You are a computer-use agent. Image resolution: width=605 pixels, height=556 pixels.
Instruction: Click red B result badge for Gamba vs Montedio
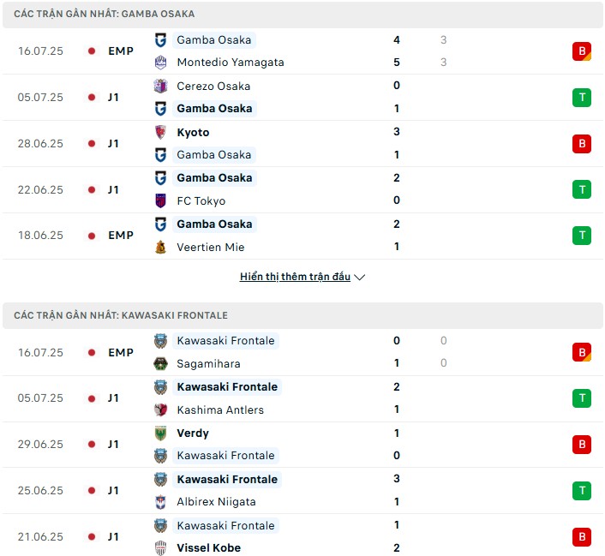pyautogui.click(x=582, y=51)
